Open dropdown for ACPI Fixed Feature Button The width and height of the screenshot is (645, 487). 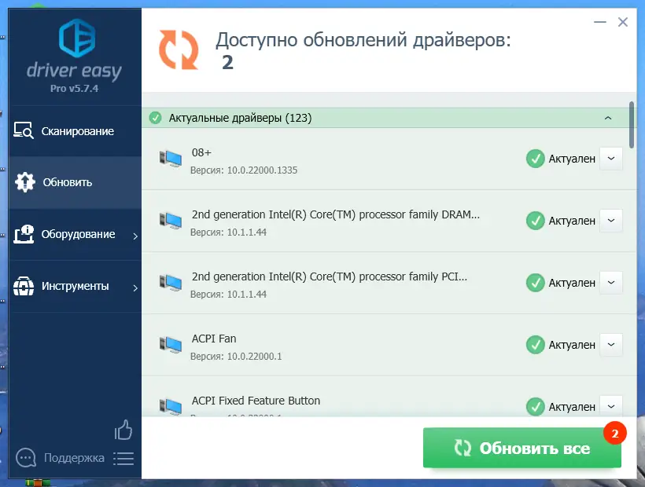coord(611,406)
